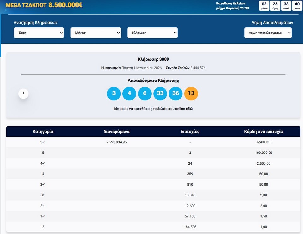The height and width of the screenshot is (234, 303).
Task: Click the blue number 33 ball
Action: [160, 93]
